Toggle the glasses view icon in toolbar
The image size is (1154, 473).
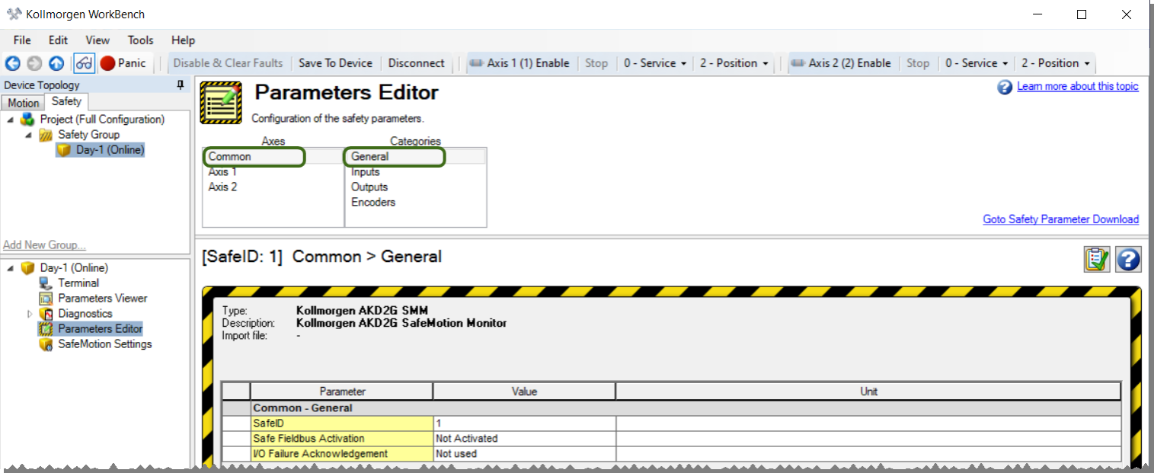coord(84,63)
